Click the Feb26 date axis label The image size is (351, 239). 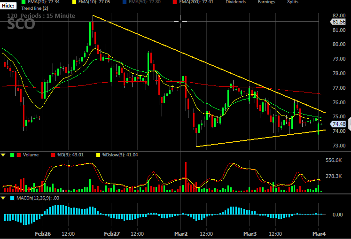43,234
